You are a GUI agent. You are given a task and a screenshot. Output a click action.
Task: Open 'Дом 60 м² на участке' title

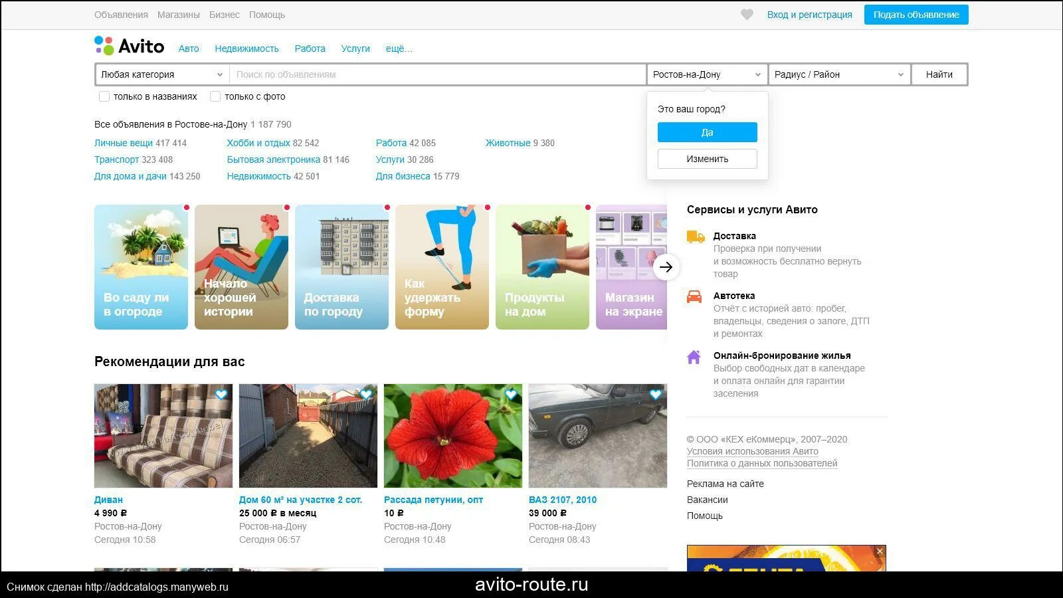click(300, 500)
